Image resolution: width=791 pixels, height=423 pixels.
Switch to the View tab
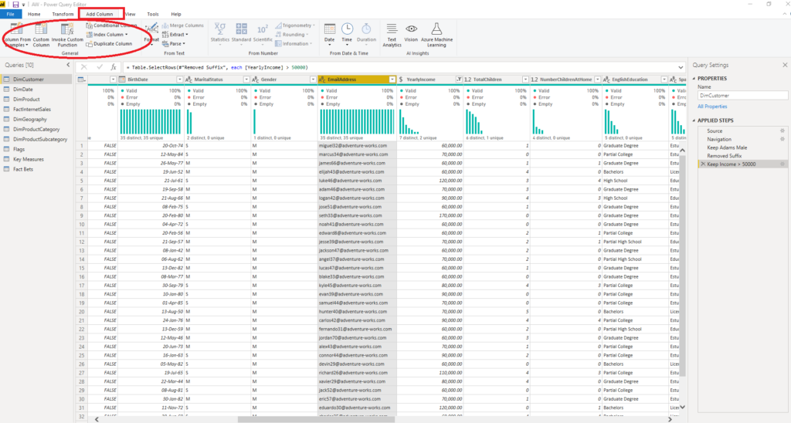130,14
